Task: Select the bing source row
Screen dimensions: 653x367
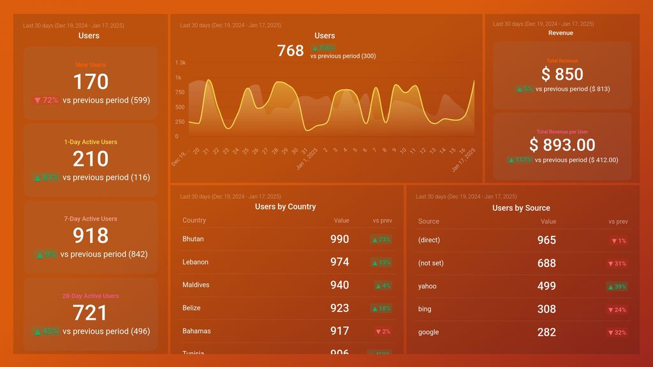Action: [x=523, y=309]
